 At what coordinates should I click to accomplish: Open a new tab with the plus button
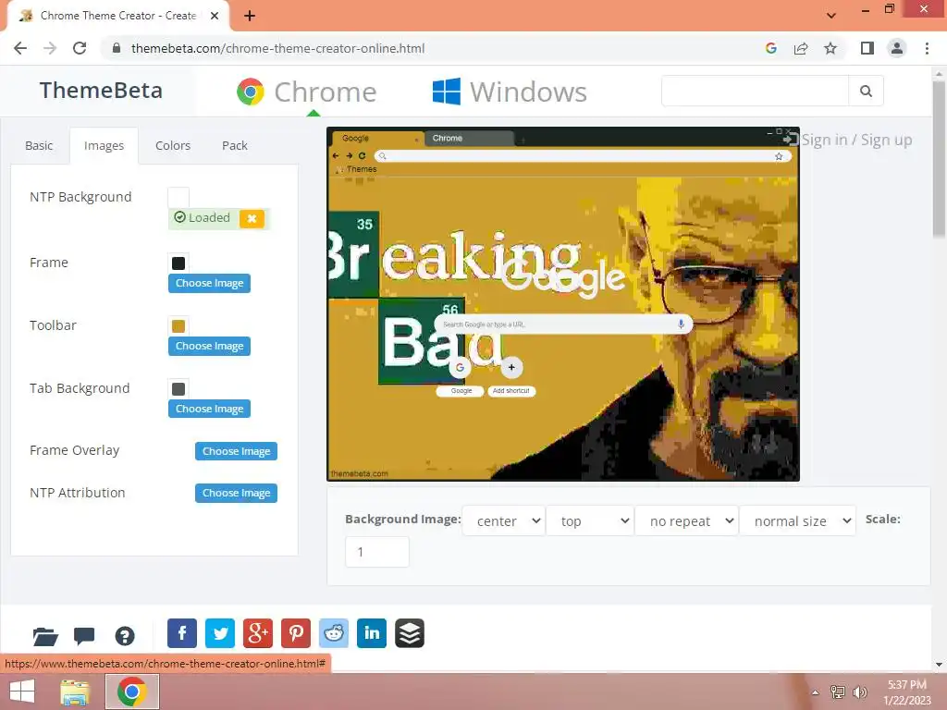[x=250, y=16]
